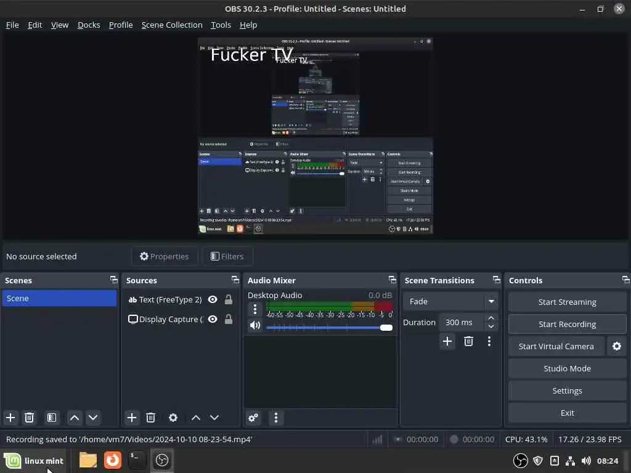Lock the Display Capture source
The width and height of the screenshot is (631, 473).
pyautogui.click(x=228, y=319)
